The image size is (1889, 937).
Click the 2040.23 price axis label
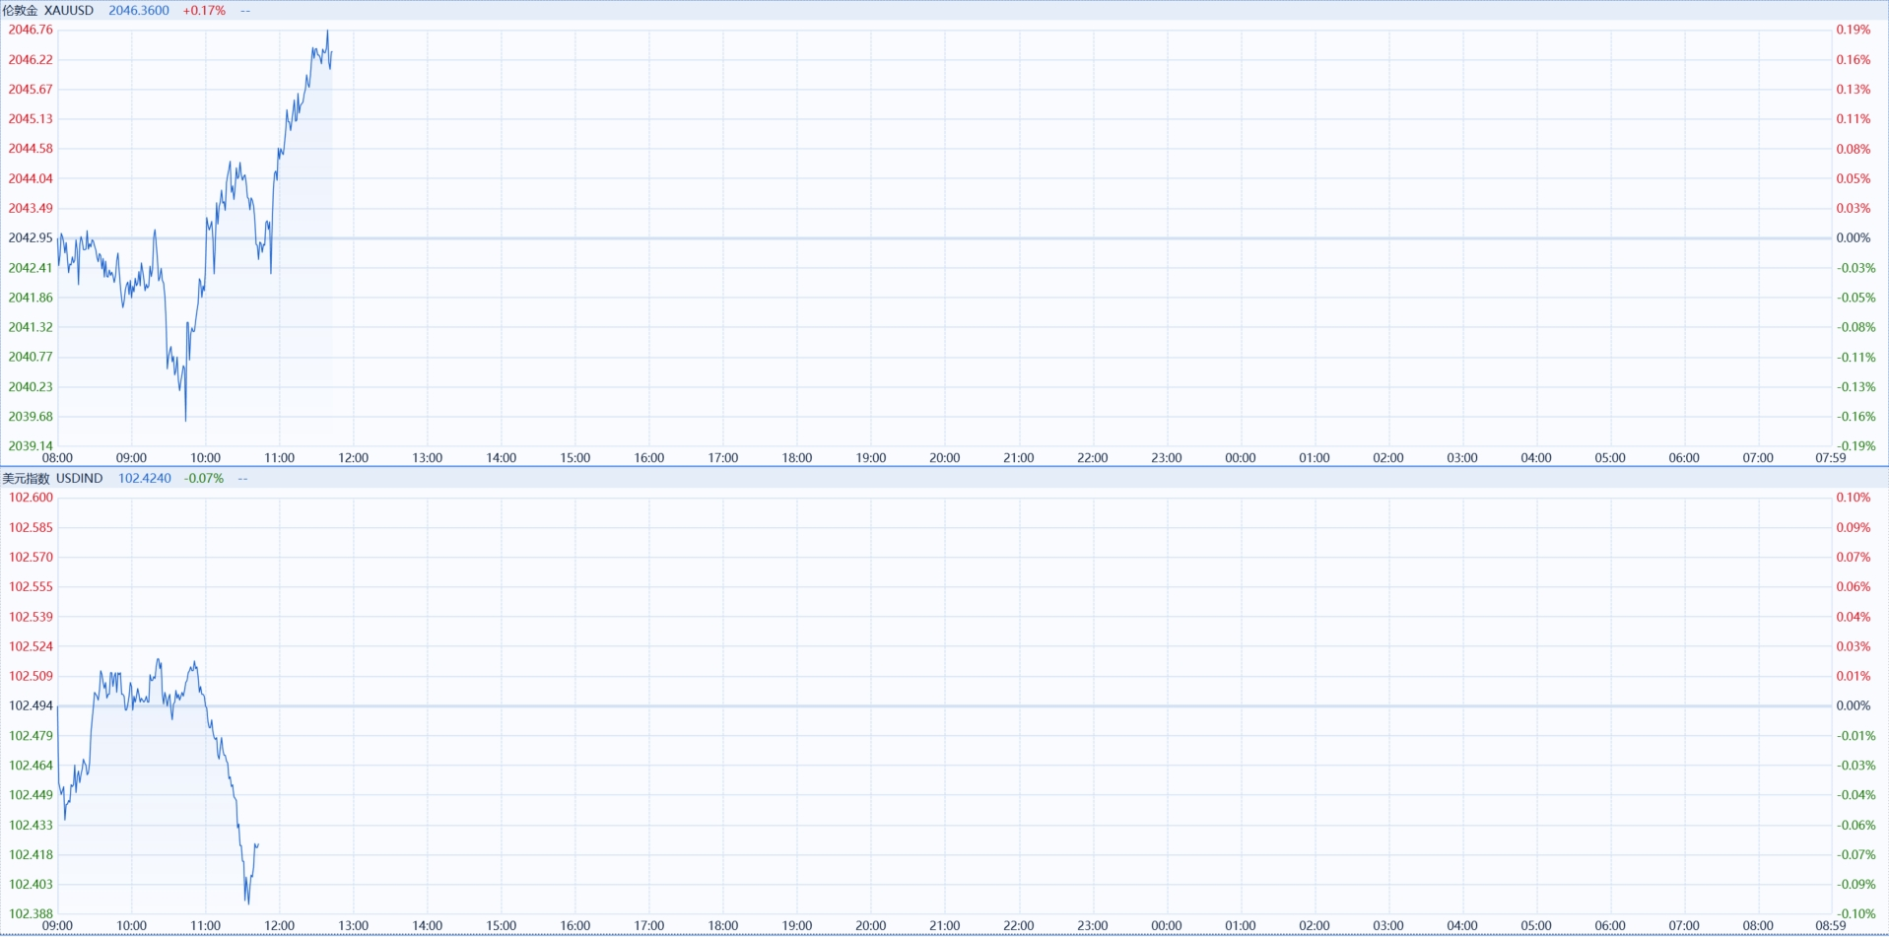[31, 387]
